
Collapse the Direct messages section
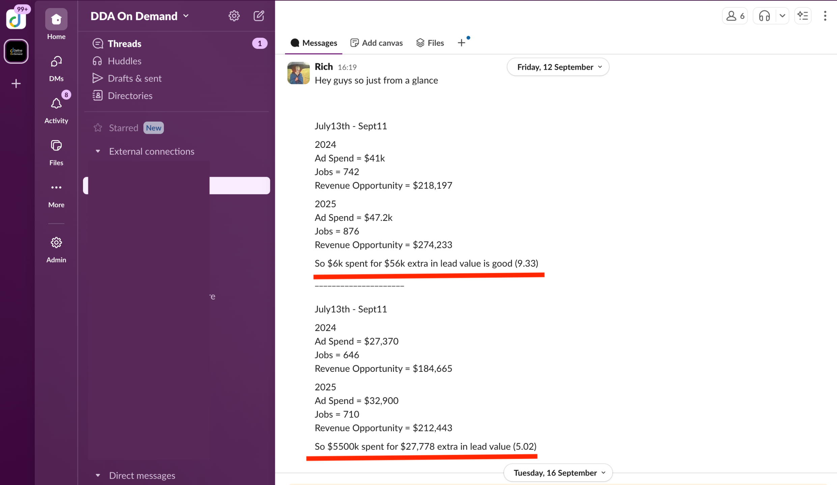pos(98,475)
